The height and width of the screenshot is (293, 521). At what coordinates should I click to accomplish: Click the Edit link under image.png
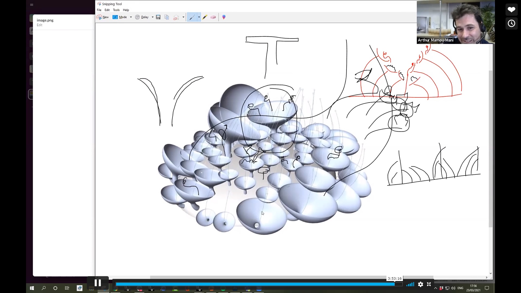pyautogui.click(x=40, y=25)
